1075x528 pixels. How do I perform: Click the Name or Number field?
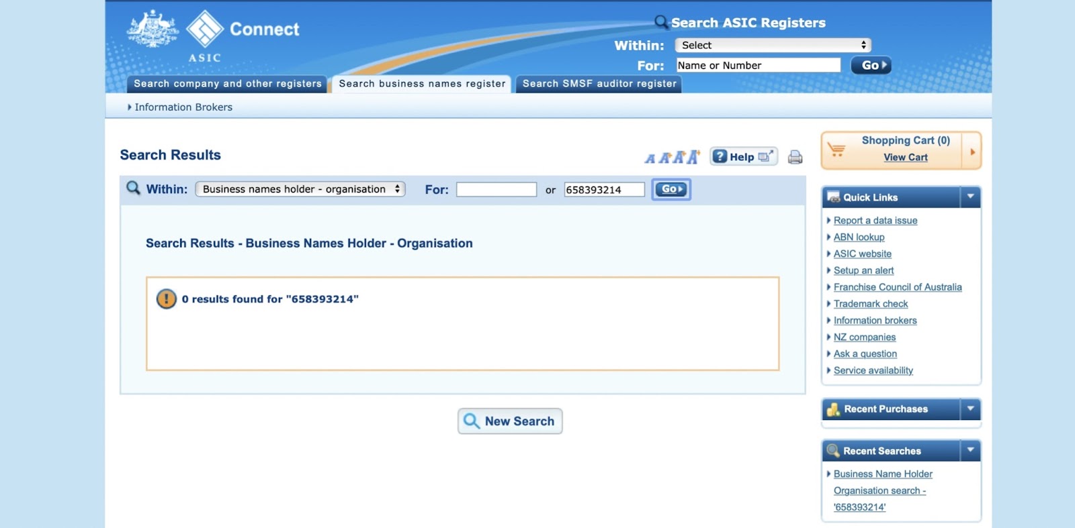coord(758,65)
